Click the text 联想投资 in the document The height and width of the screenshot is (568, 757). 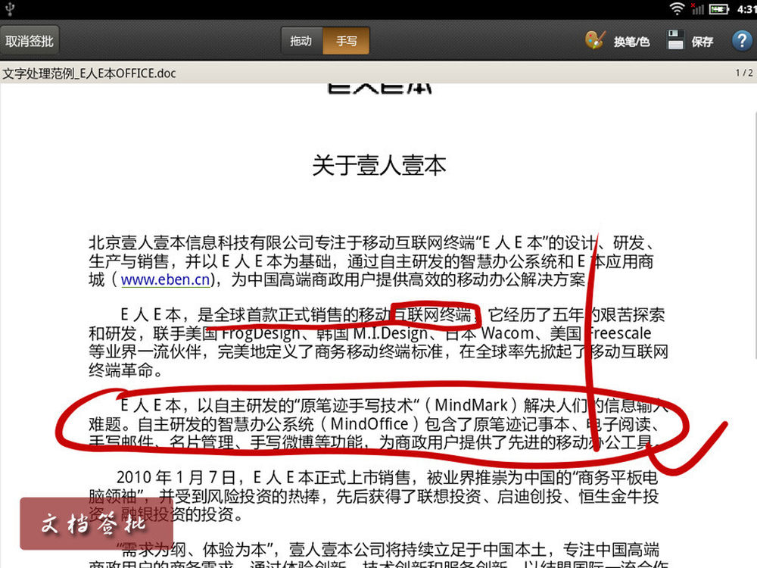coord(449,496)
